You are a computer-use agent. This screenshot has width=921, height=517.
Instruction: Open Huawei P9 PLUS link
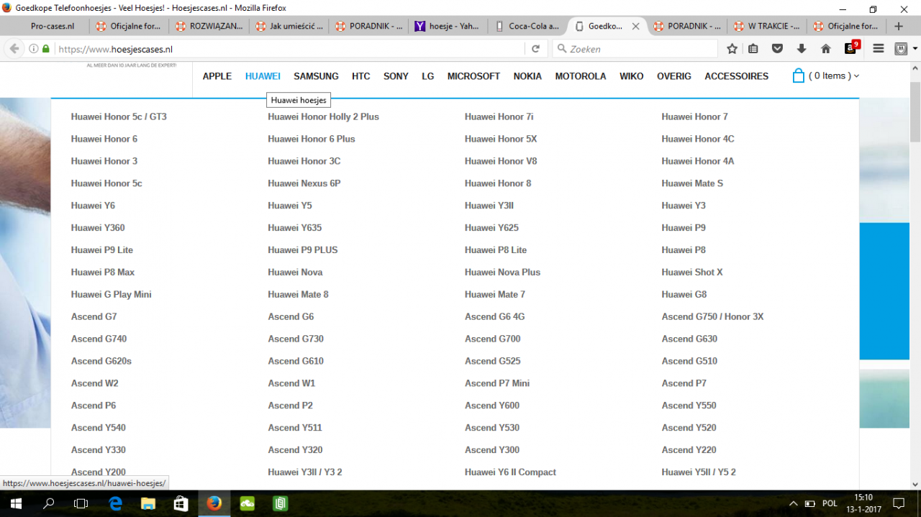click(303, 250)
